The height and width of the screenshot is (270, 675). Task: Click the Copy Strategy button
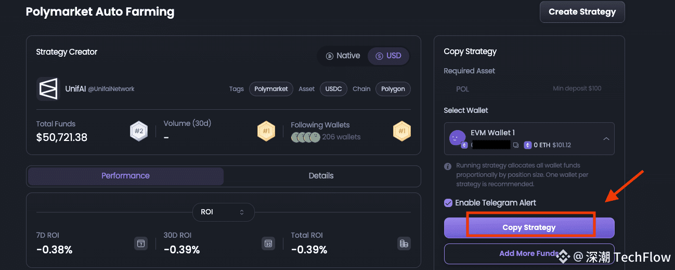click(x=529, y=228)
